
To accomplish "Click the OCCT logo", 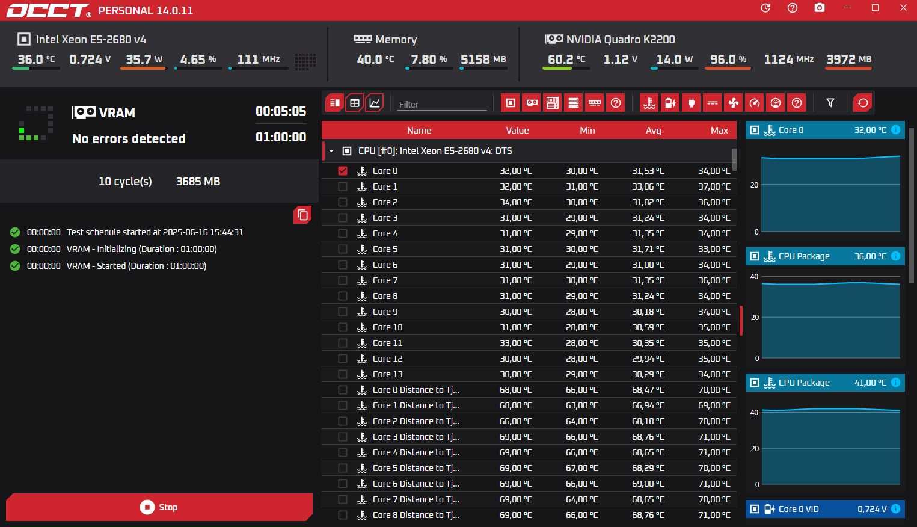I will coord(48,10).
